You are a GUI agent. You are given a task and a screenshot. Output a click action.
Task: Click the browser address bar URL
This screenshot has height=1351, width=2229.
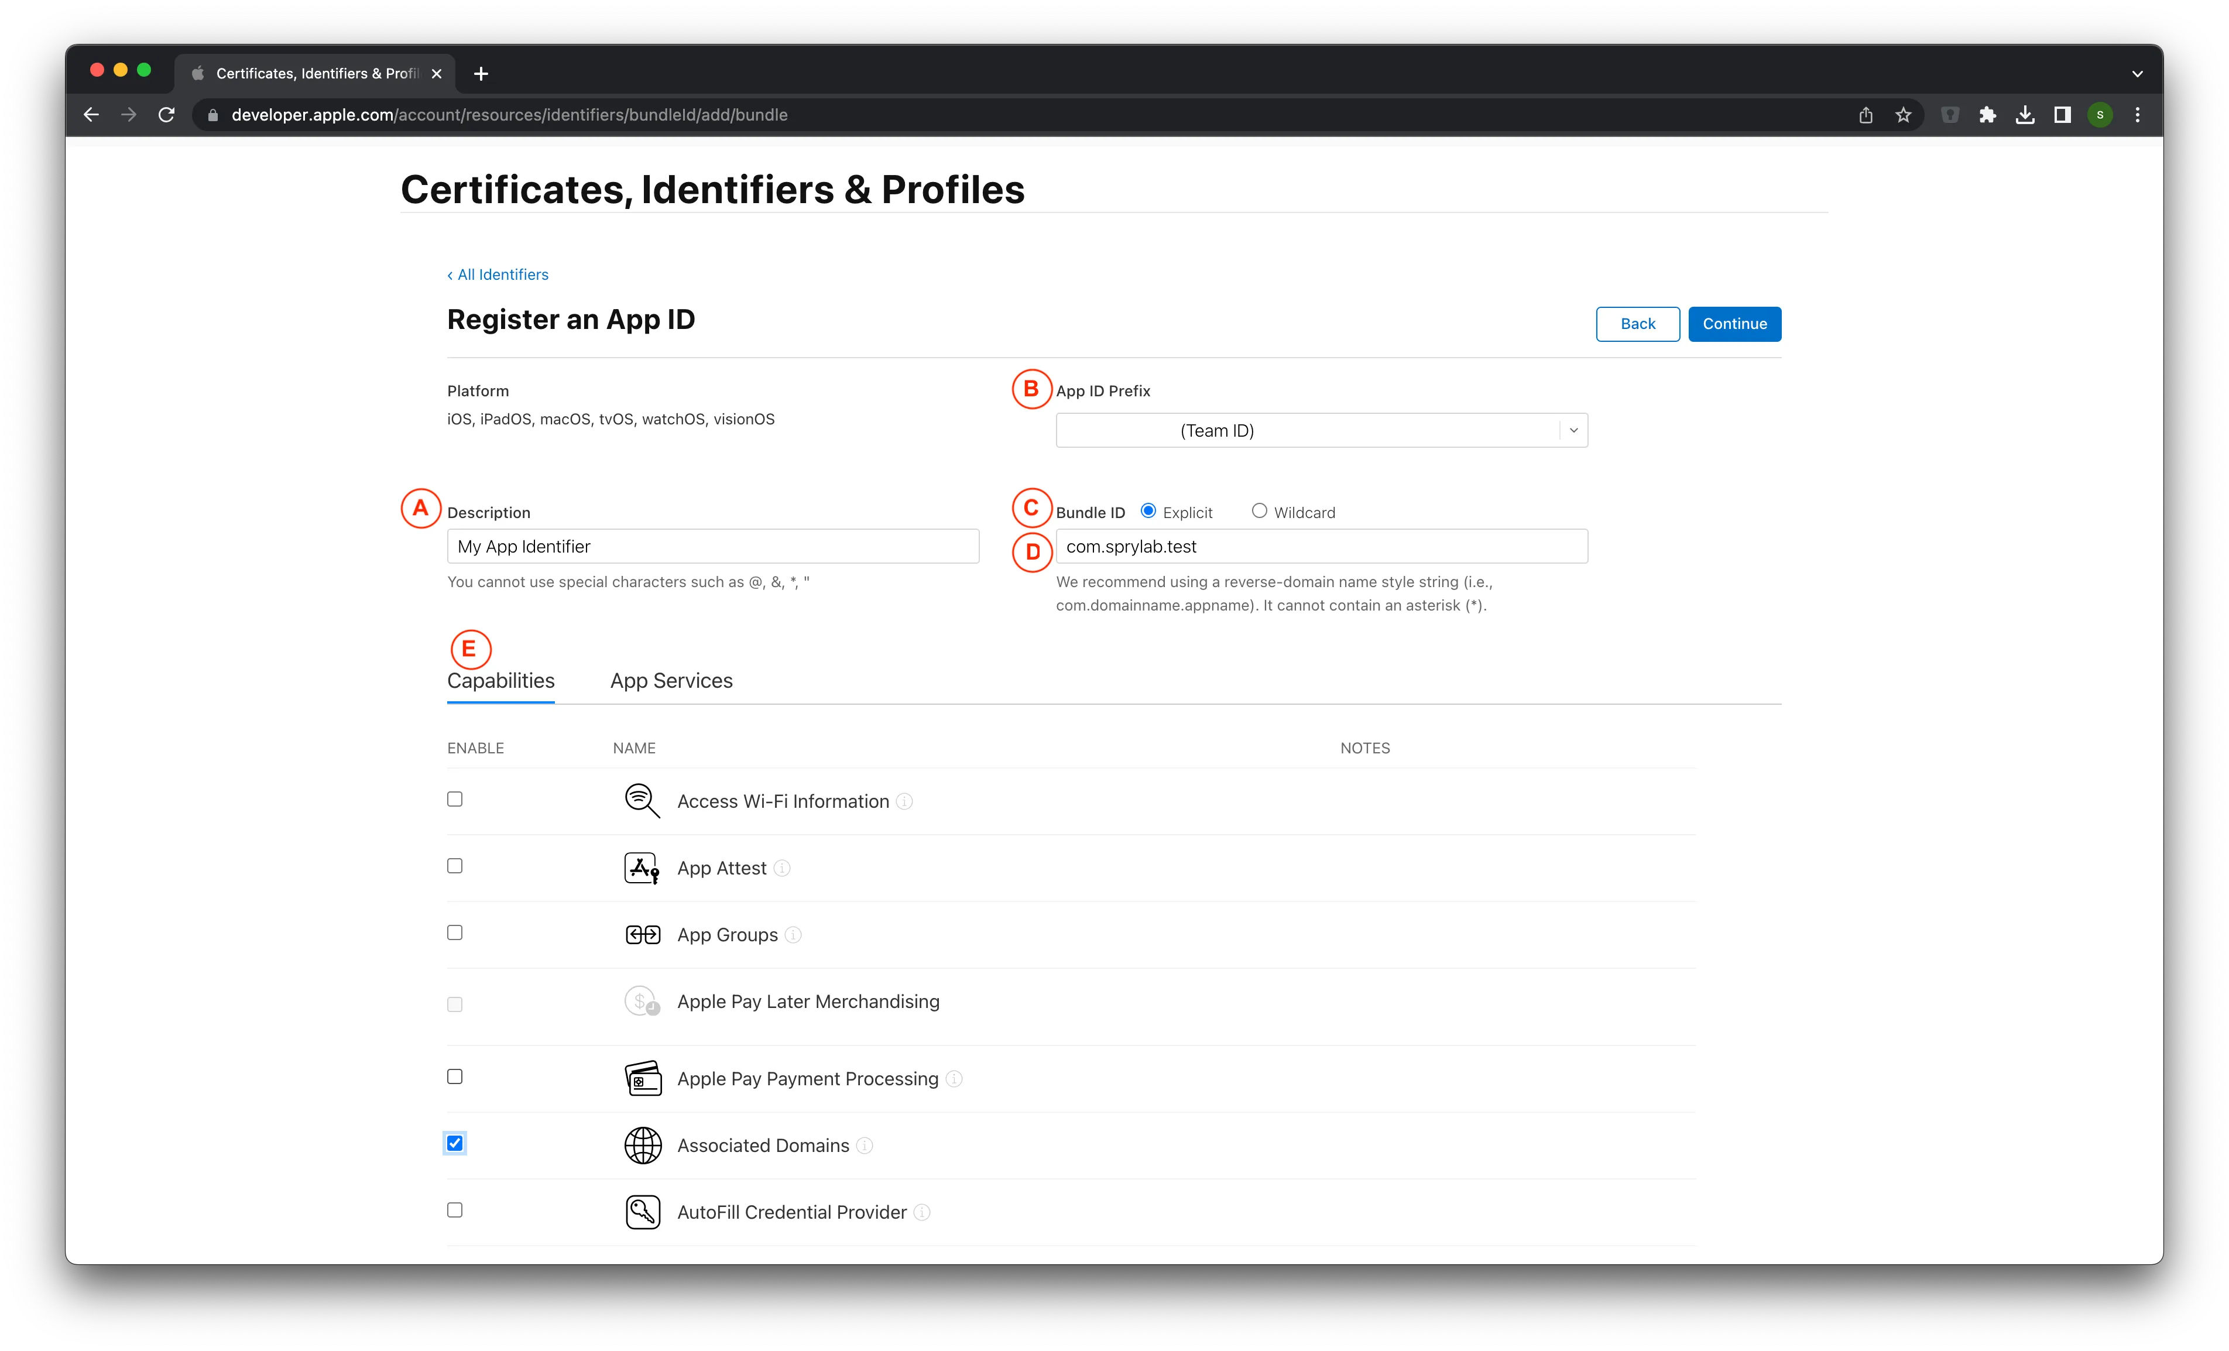tap(509, 115)
